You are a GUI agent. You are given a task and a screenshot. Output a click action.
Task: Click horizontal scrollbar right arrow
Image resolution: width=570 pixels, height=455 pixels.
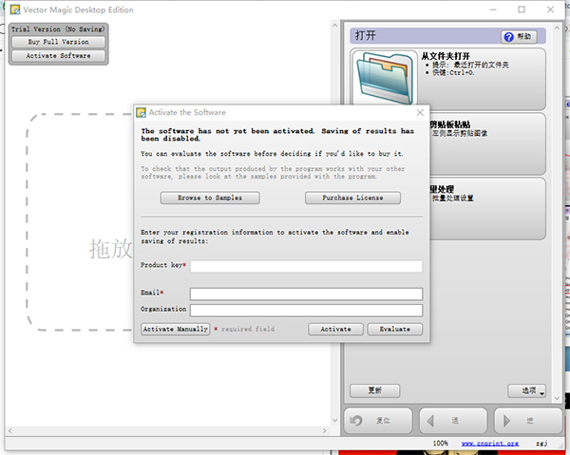coord(324,430)
